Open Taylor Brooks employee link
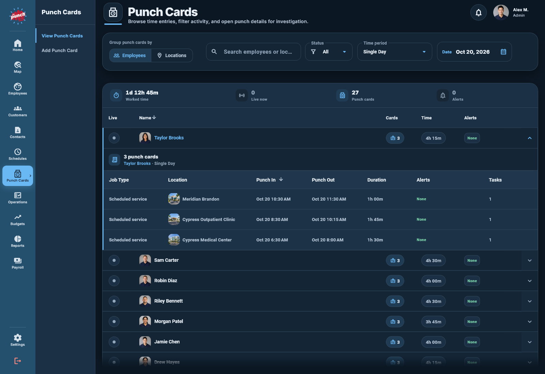Screen dimensions: 545x374 point(169,138)
